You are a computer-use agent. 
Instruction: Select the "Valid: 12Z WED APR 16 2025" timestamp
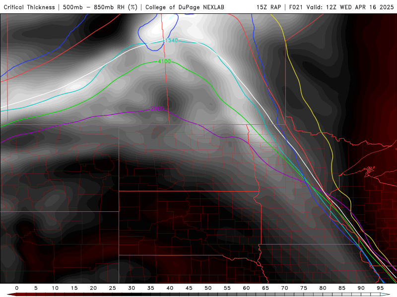click(x=350, y=7)
